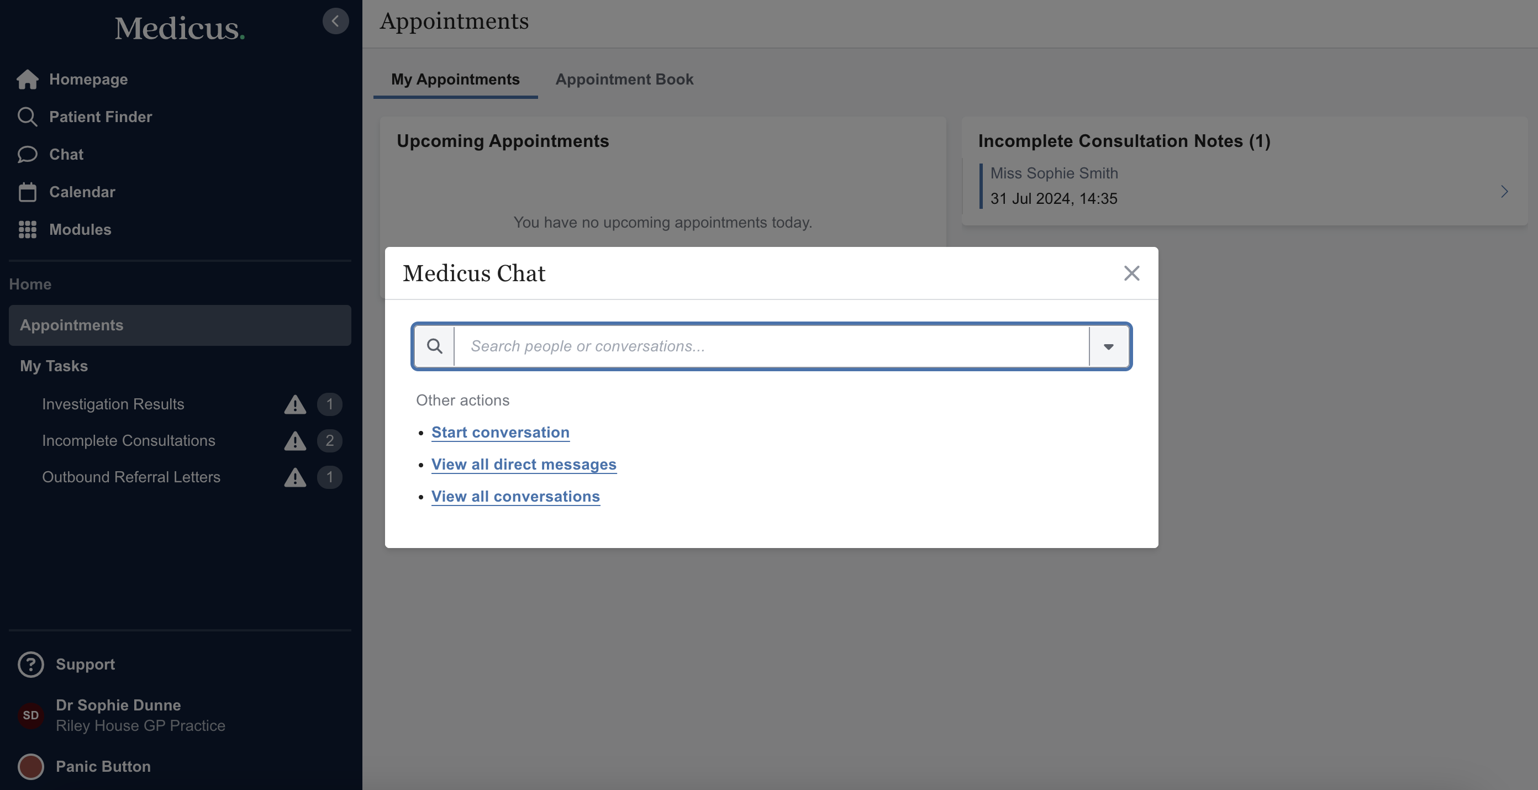Expand the chat search dropdown arrow
The height and width of the screenshot is (790, 1538).
point(1109,346)
